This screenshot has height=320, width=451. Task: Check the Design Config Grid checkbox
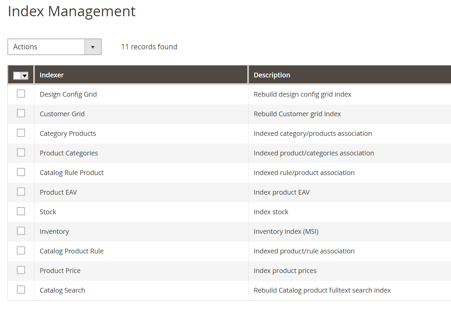point(21,94)
